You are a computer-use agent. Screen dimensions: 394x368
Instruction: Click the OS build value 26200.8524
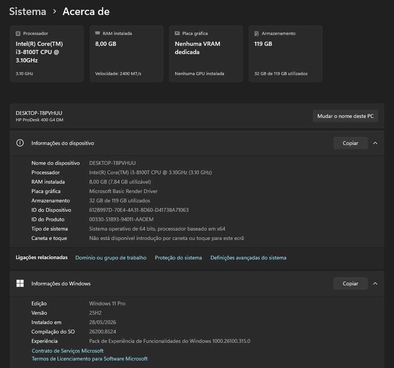click(x=102, y=332)
